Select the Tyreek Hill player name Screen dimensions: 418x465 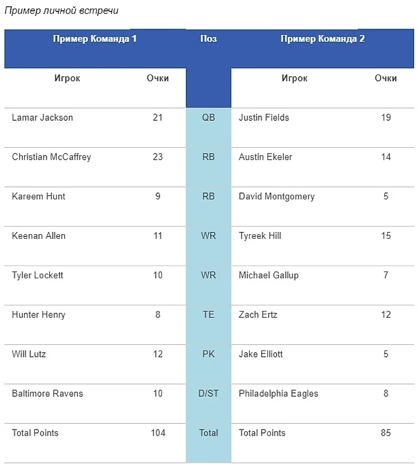tap(260, 236)
